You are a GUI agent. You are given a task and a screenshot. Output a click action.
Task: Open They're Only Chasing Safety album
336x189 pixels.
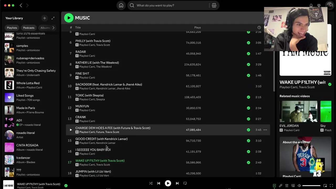click(x=31, y=73)
